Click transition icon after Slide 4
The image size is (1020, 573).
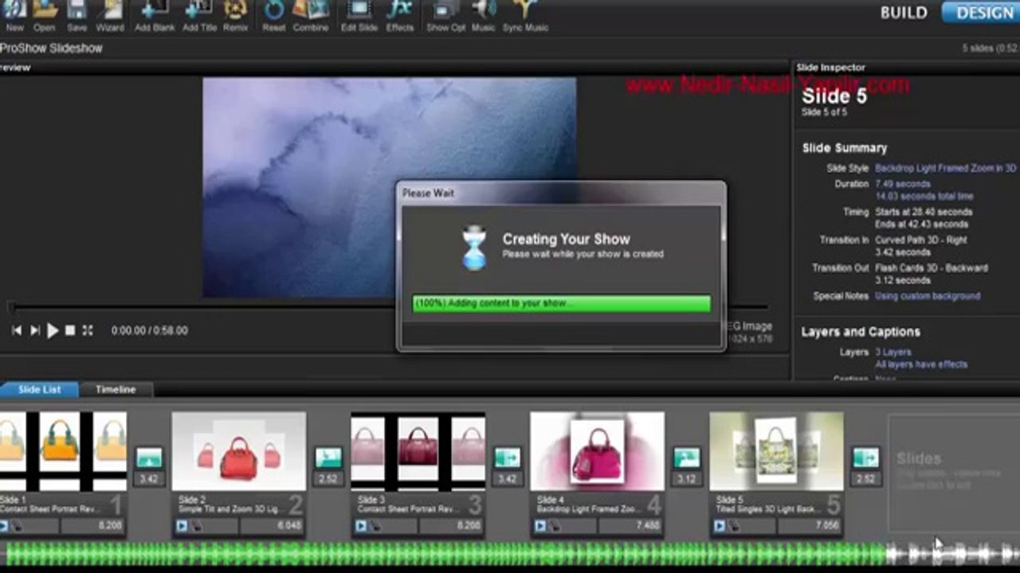[687, 458]
